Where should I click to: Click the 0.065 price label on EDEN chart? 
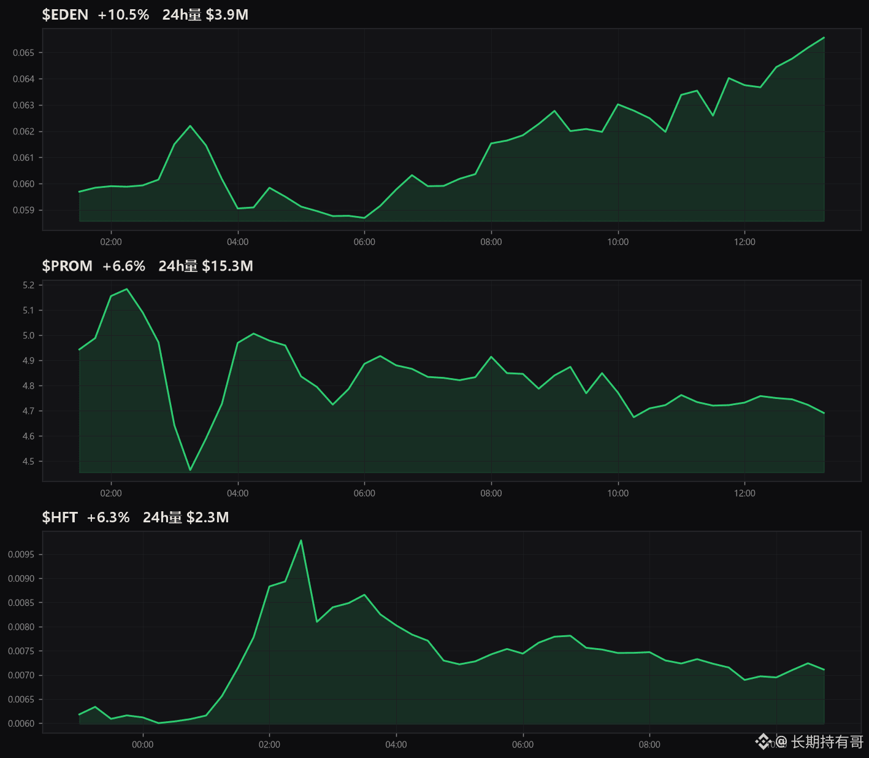click(24, 53)
